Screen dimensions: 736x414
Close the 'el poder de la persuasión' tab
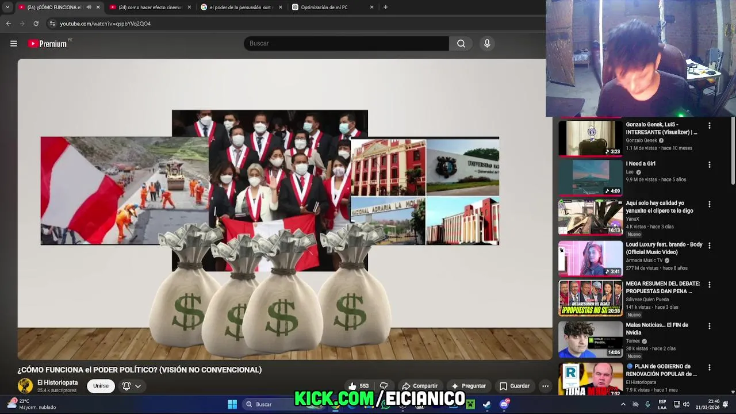coord(281,7)
